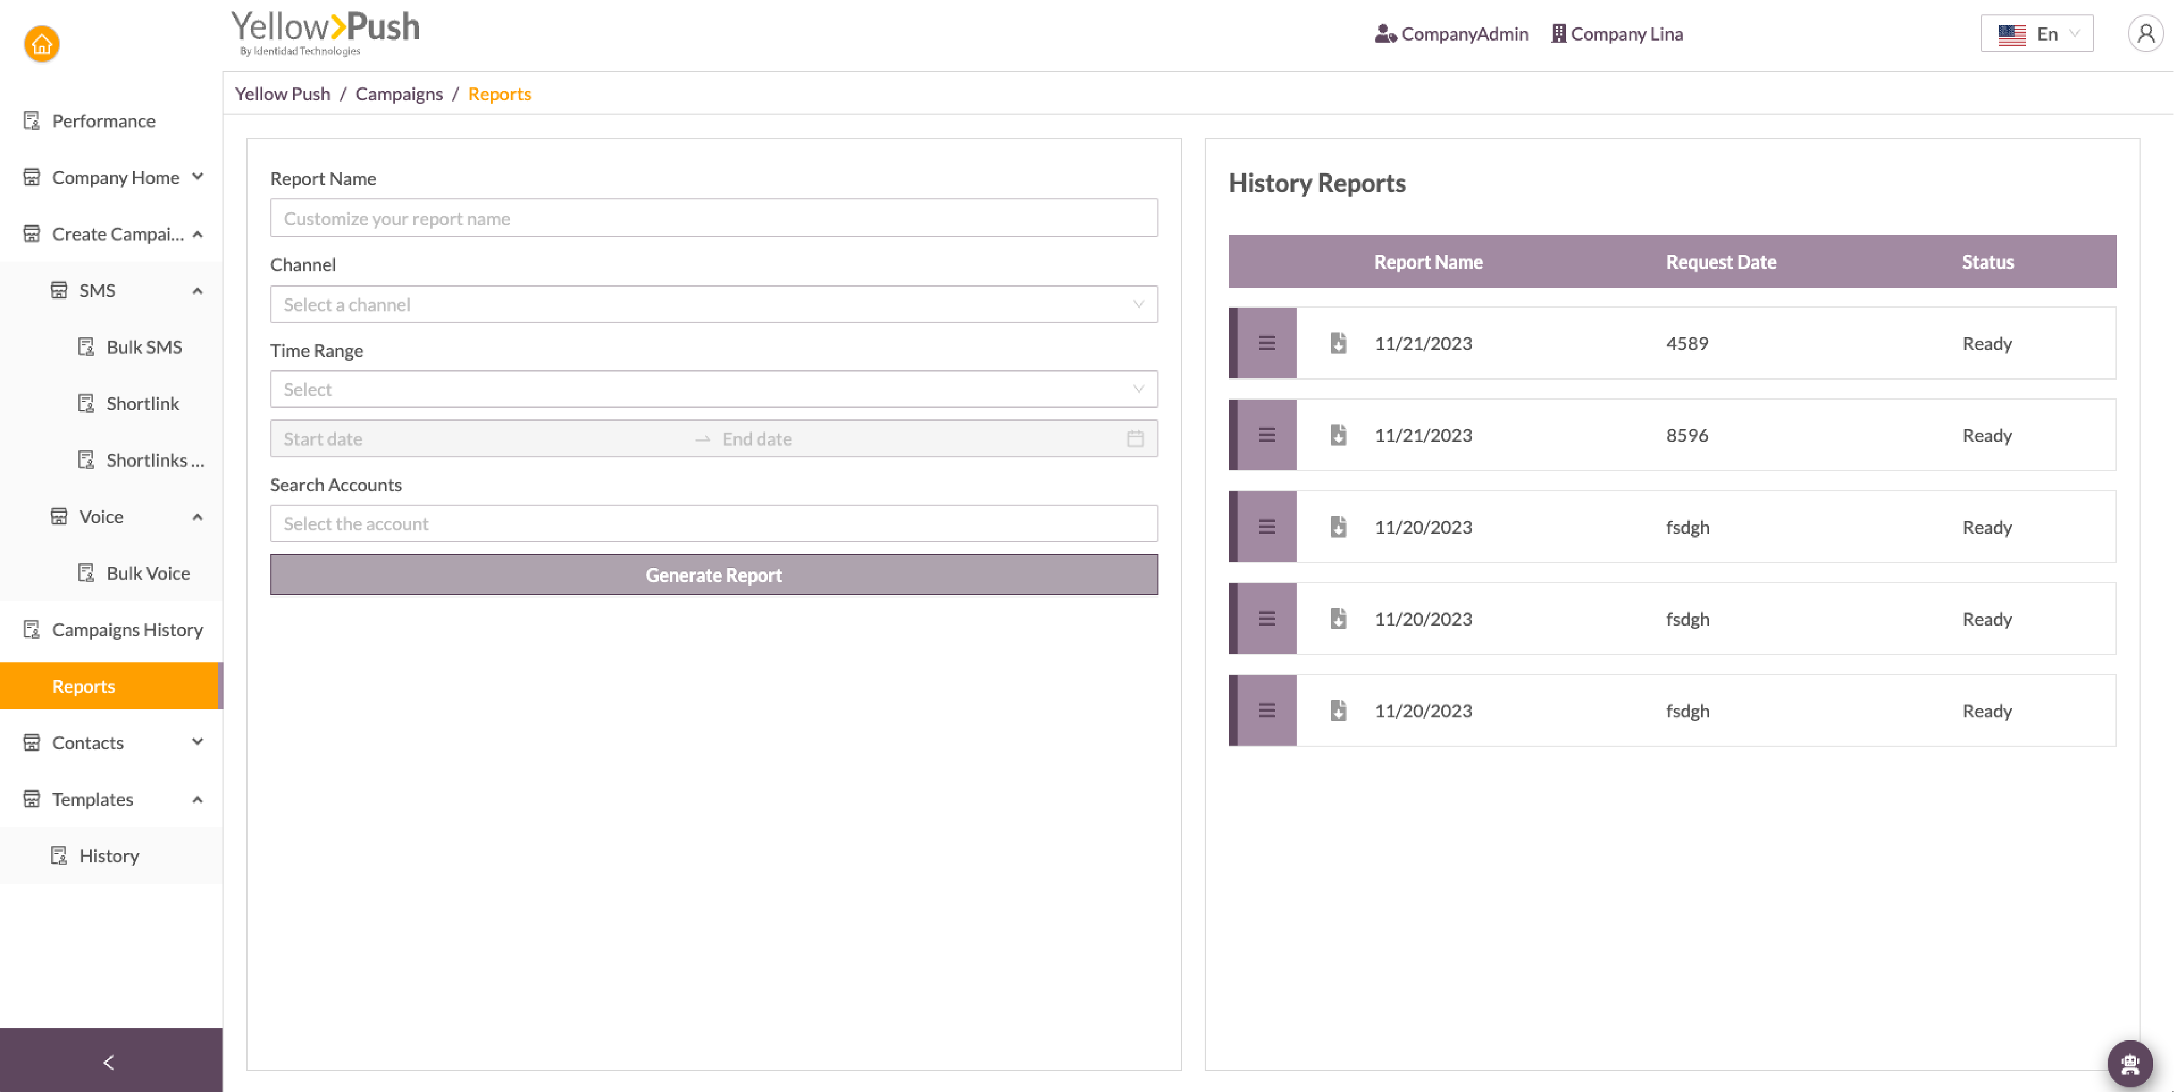Click the calendar icon in date range
This screenshot has height=1092, width=2174.
click(1135, 439)
